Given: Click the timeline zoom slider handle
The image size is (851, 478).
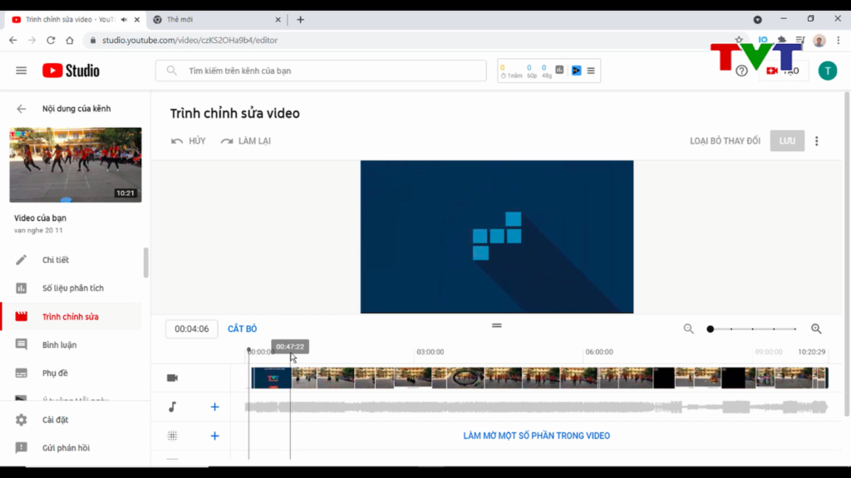Looking at the screenshot, I should pyautogui.click(x=711, y=329).
